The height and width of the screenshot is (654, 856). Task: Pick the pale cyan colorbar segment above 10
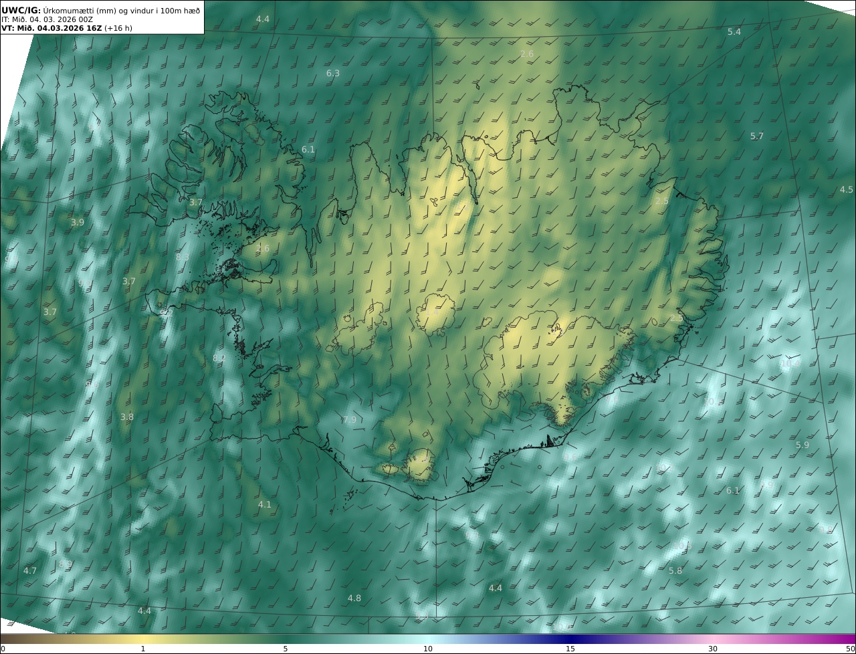point(428,639)
